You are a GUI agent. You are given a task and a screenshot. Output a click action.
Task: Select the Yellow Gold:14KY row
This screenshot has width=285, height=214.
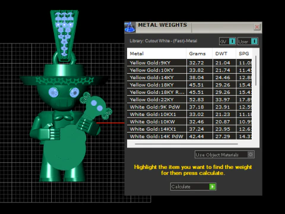click(189, 77)
